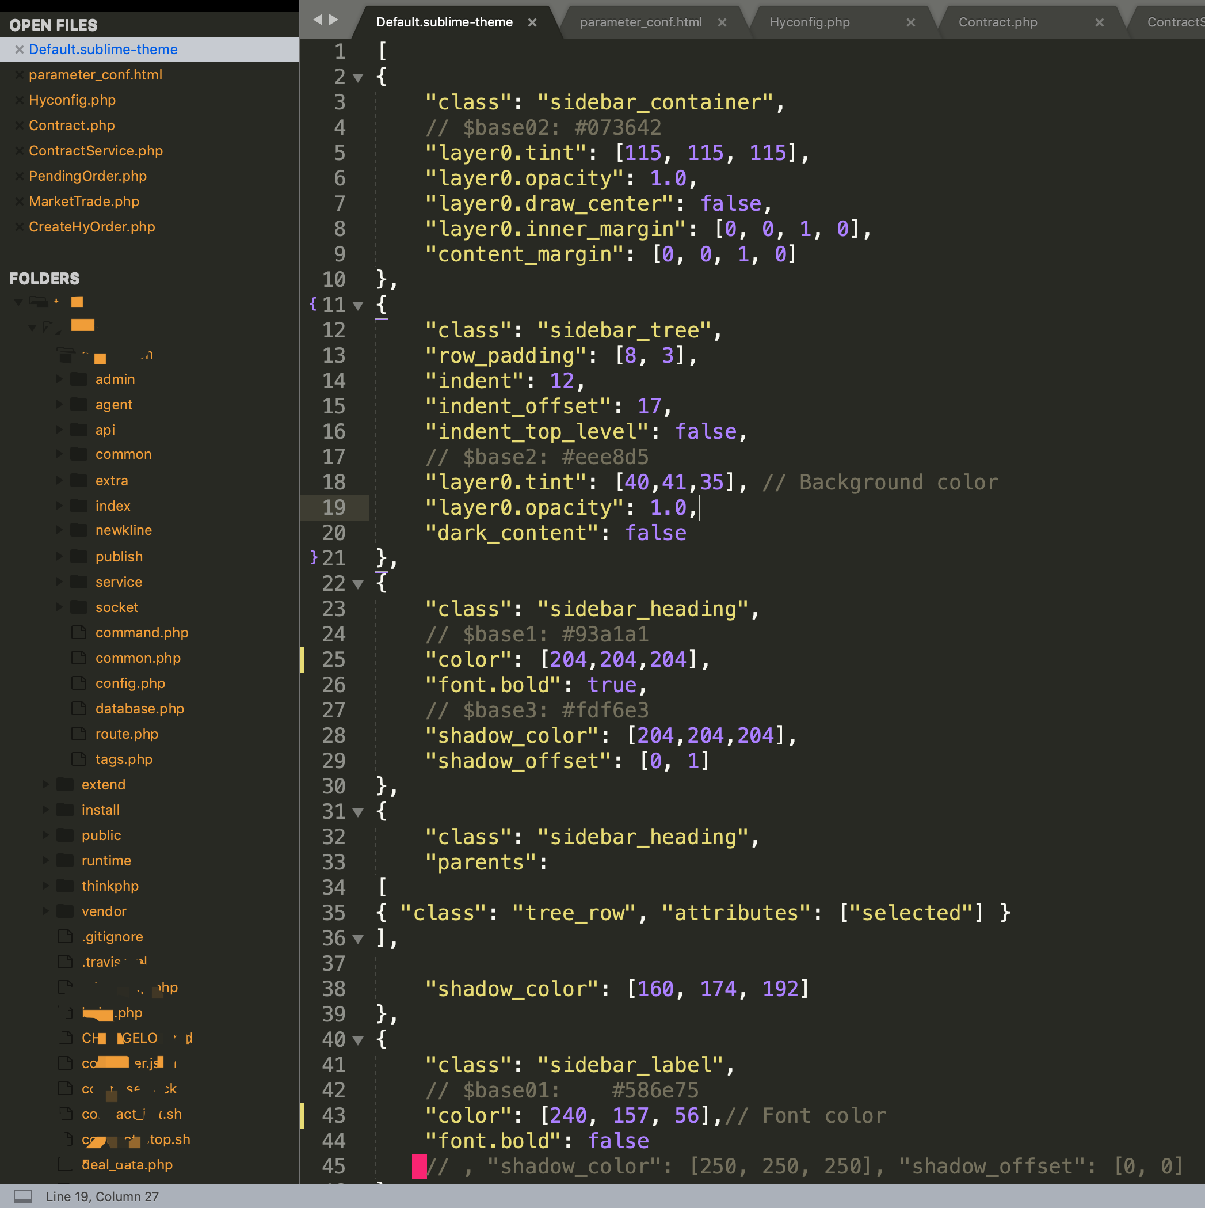Click line number 25 in gutter
Screen dimensions: 1205x1208
334,660
